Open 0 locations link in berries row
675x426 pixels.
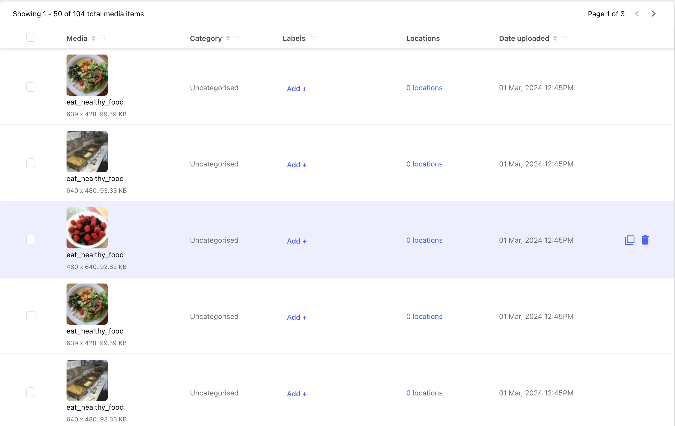click(424, 240)
